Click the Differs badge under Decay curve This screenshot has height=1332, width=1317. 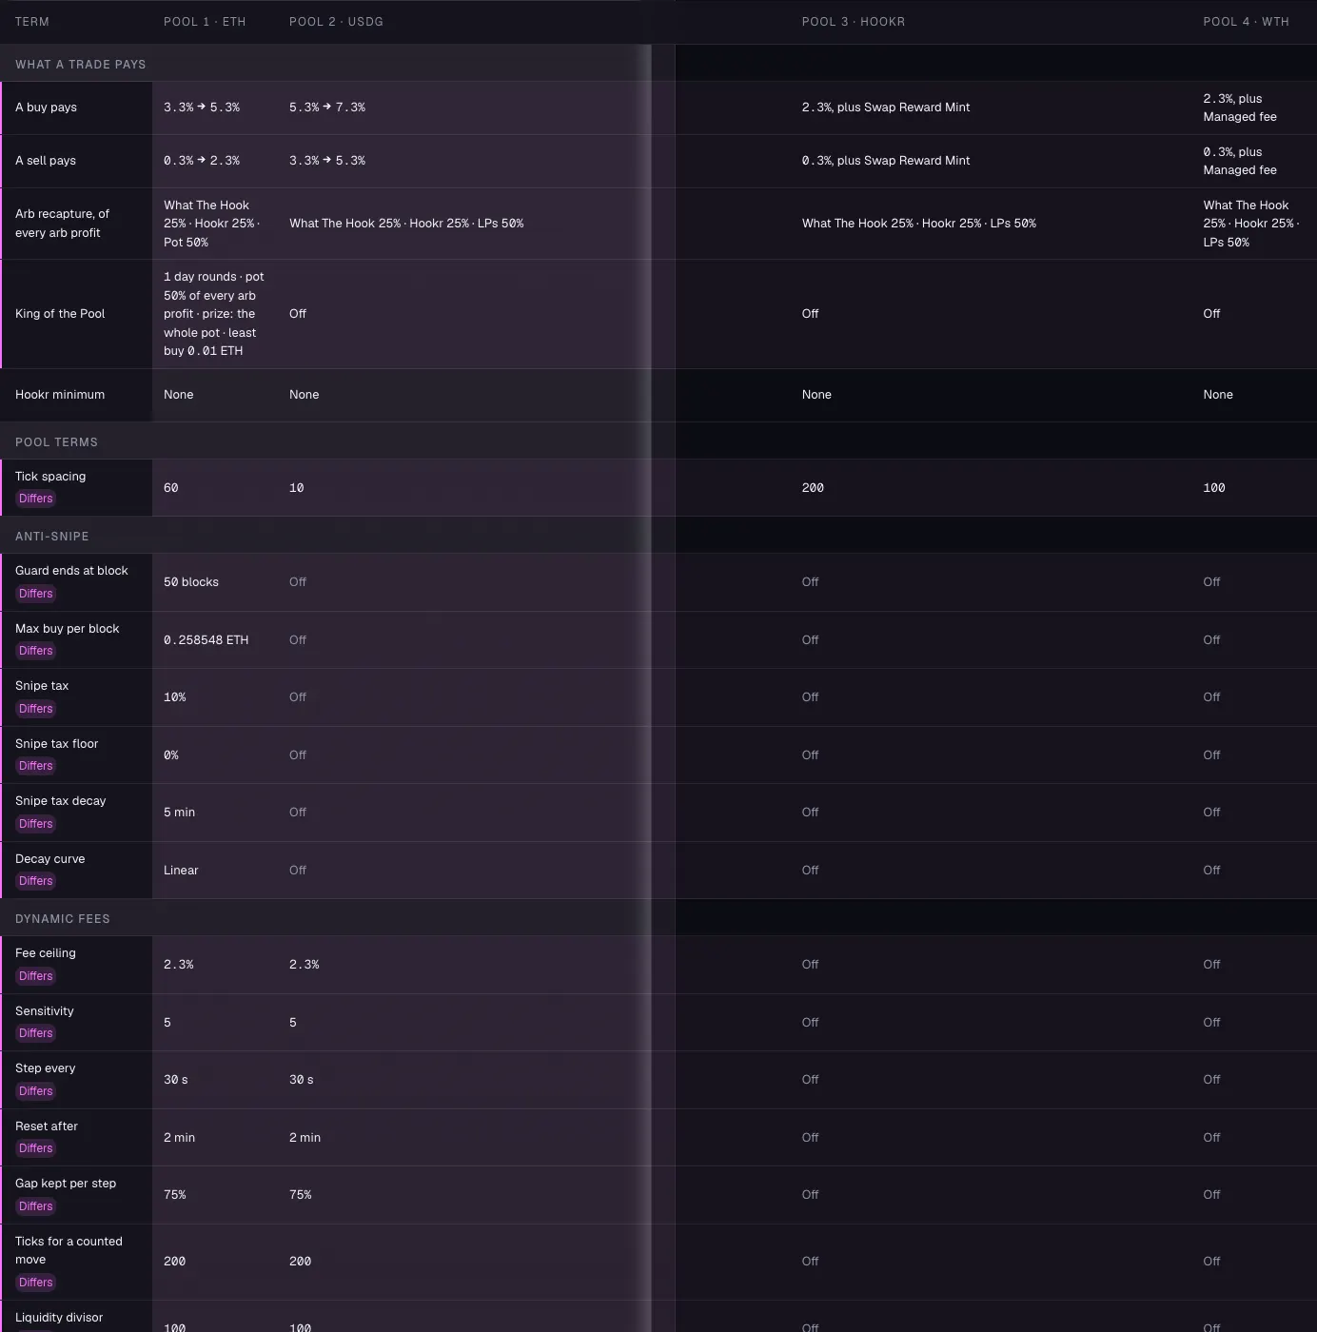(x=36, y=881)
